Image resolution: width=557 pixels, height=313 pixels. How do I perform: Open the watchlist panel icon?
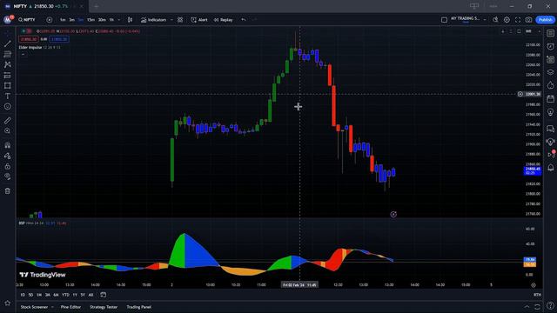coord(550,33)
